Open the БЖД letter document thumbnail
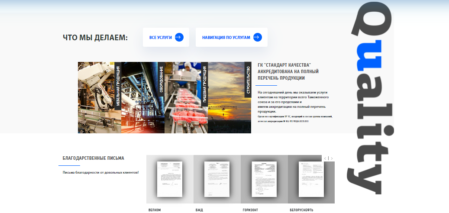The width and height of the screenshot is (449, 213). coord(217,179)
